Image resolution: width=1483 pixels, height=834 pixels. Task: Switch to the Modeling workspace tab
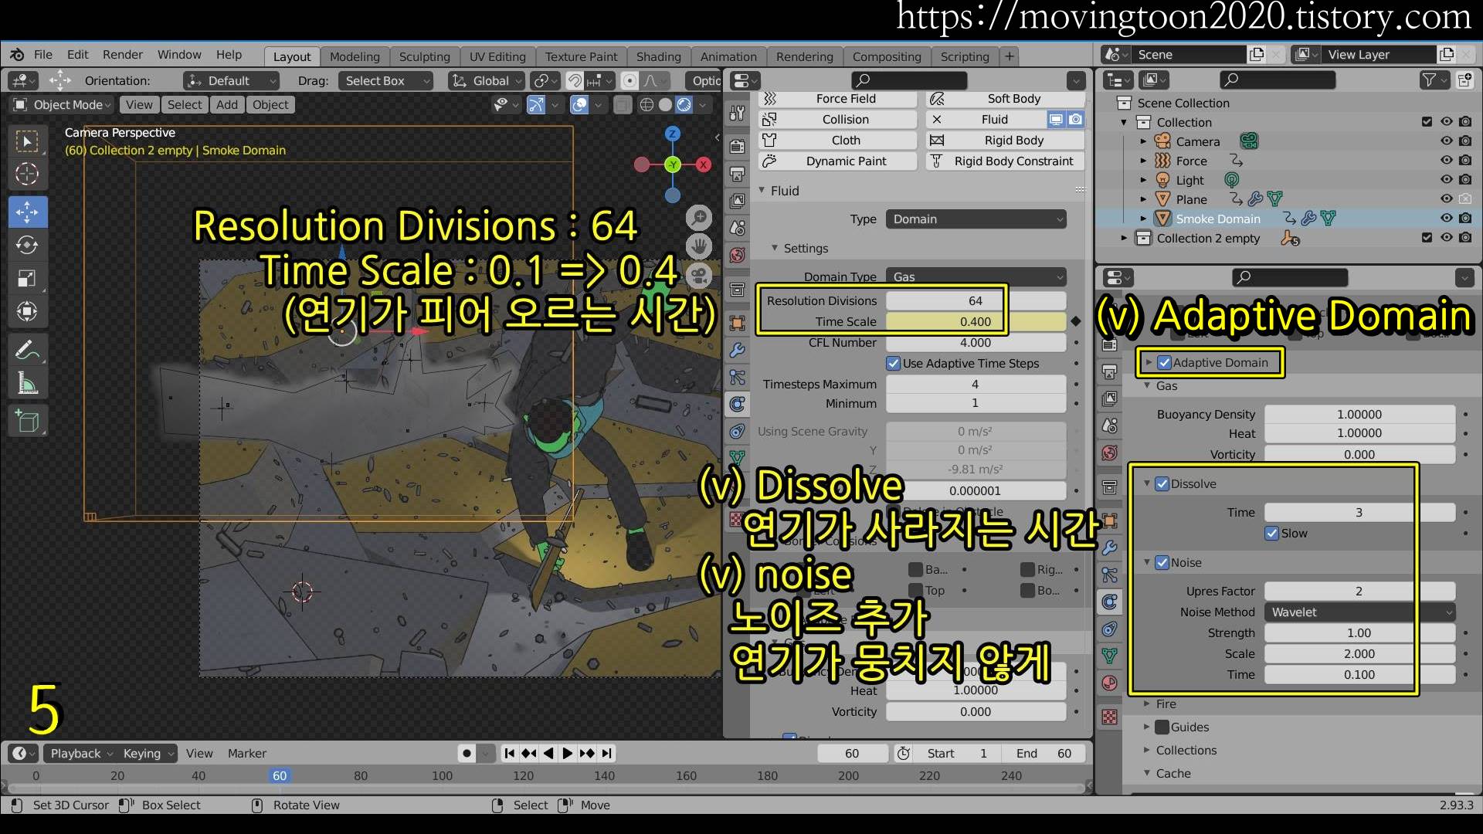tap(355, 56)
